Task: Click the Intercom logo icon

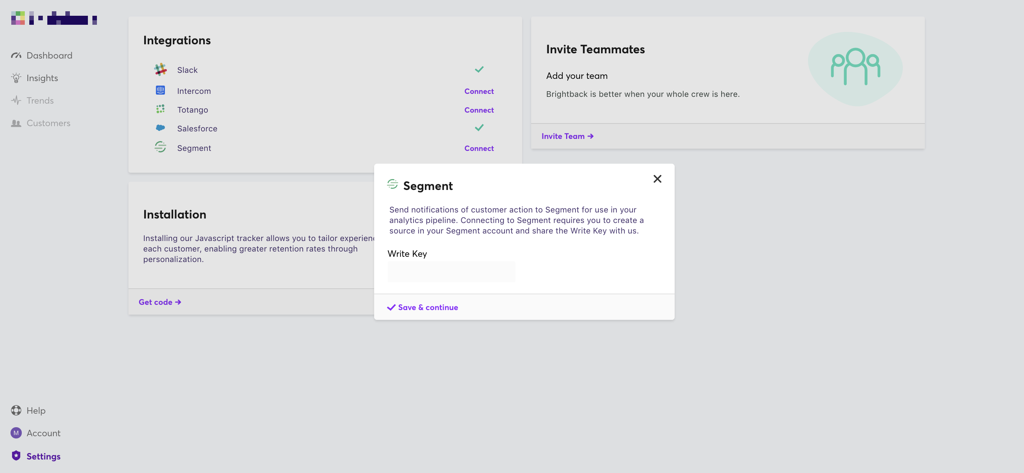Action: click(160, 90)
